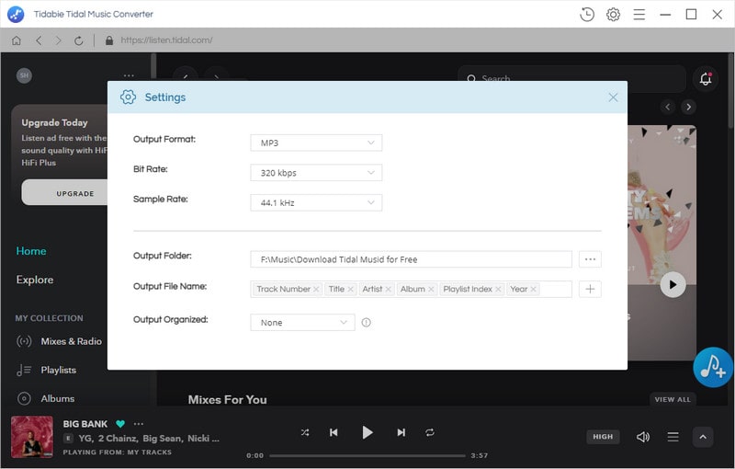Remove the Track Number tag
This screenshot has width=735, height=469.
(316, 290)
